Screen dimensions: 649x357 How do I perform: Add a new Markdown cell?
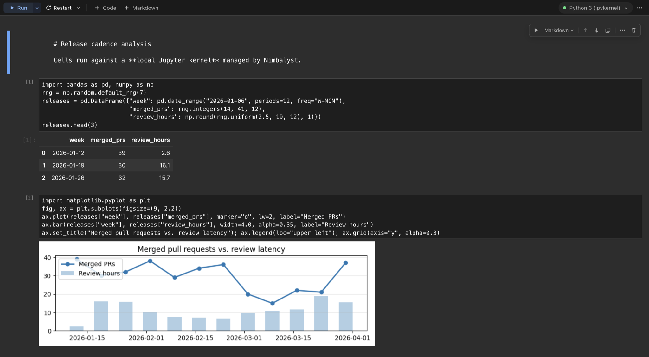point(141,8)
